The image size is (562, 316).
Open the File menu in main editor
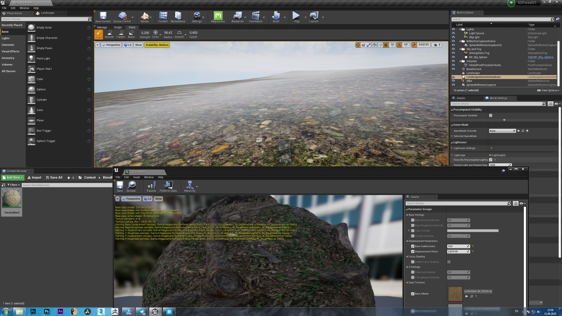(x=4, y=8)
